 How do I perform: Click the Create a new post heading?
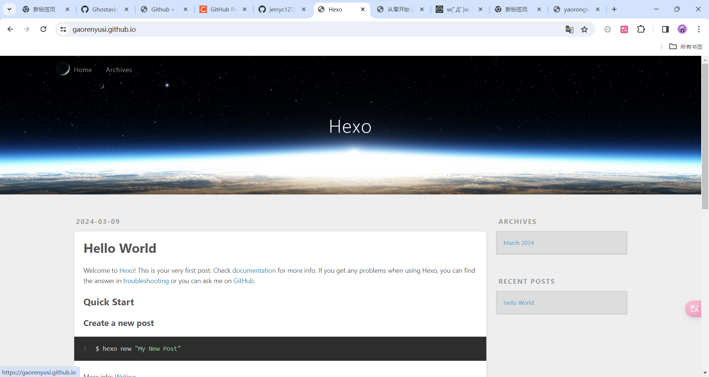[x=119, y=323]
